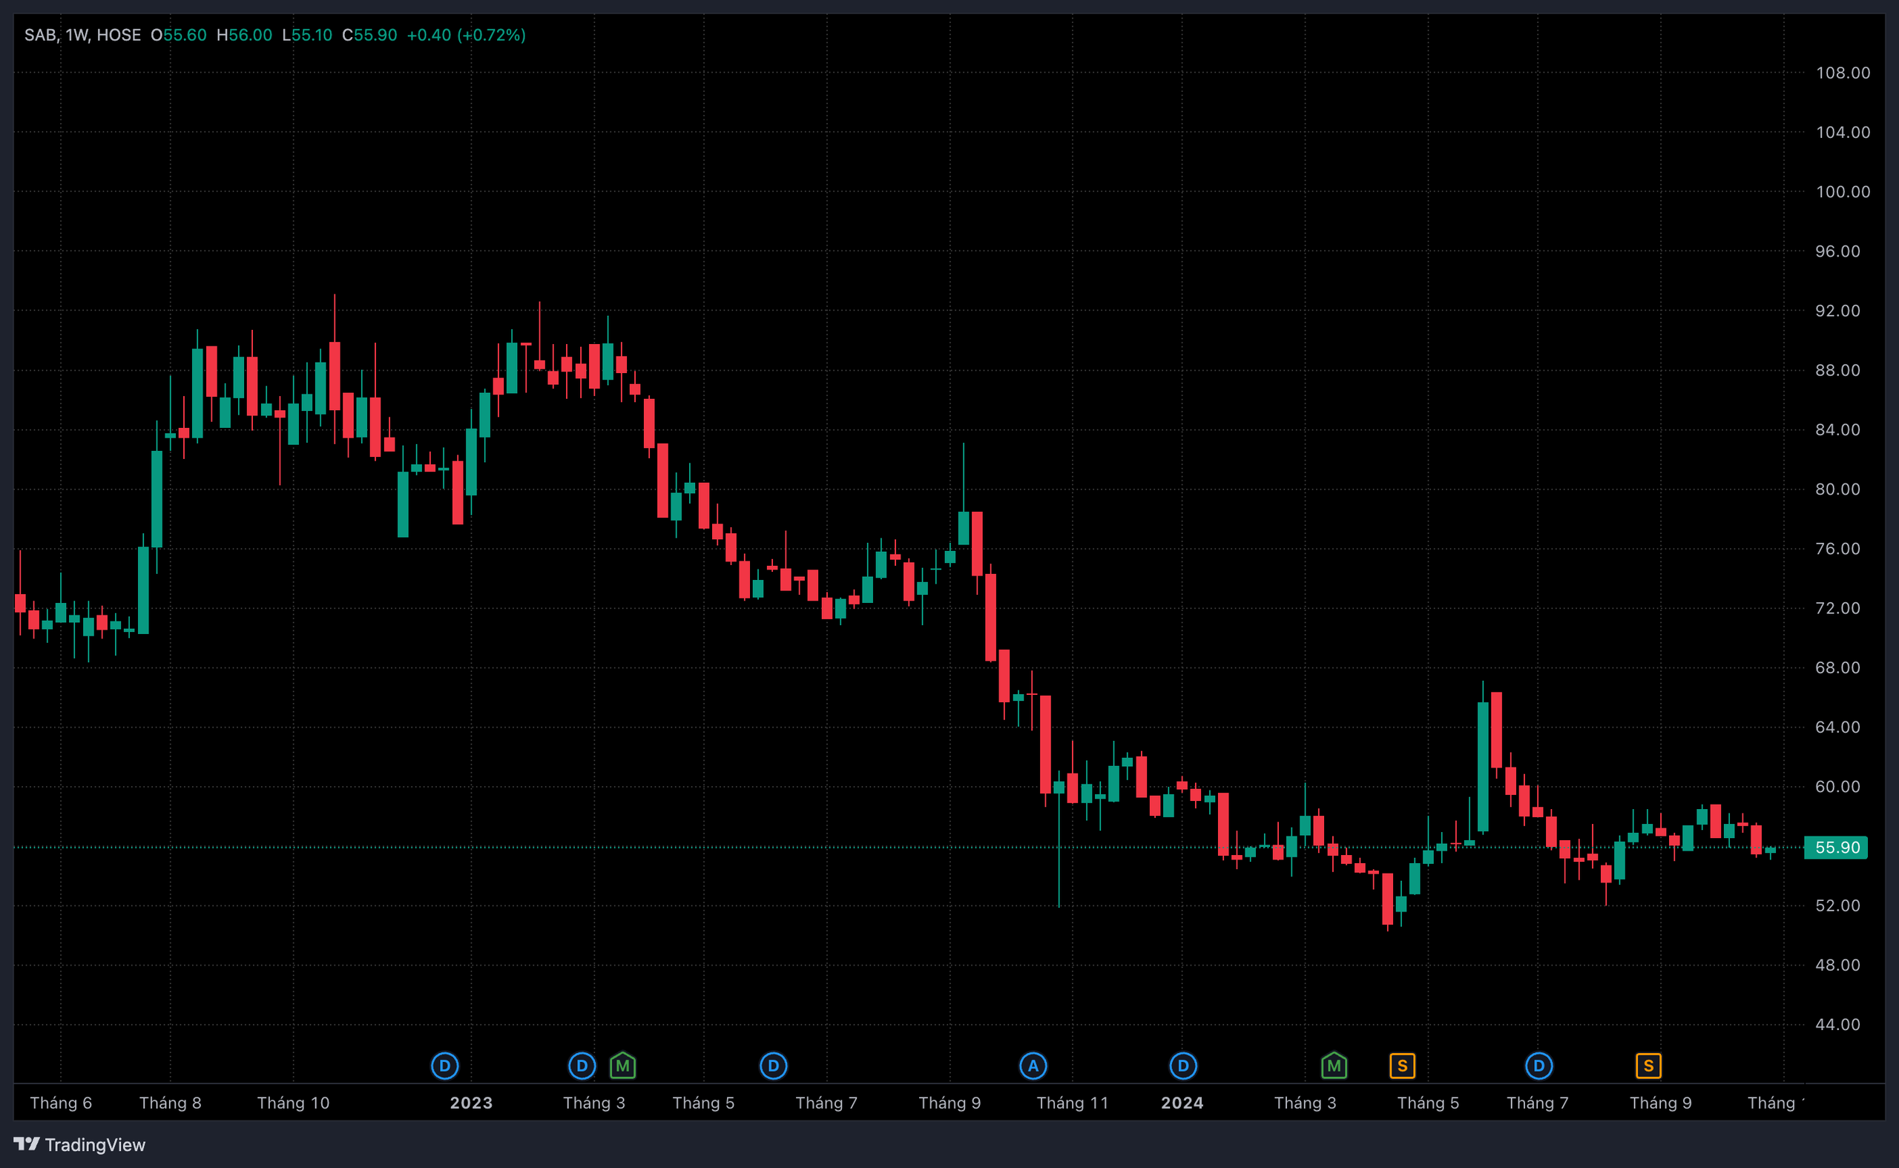Click the 104.00 price axis label

tap(1843, 132)
